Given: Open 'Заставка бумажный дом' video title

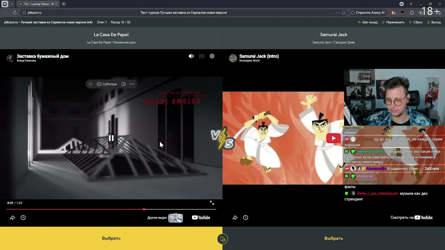Looking at the screenshot, I should point(43,56).
